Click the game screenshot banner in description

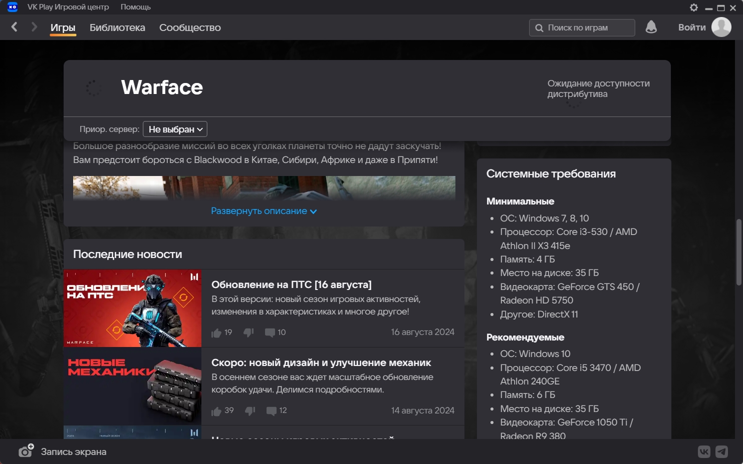264,188
